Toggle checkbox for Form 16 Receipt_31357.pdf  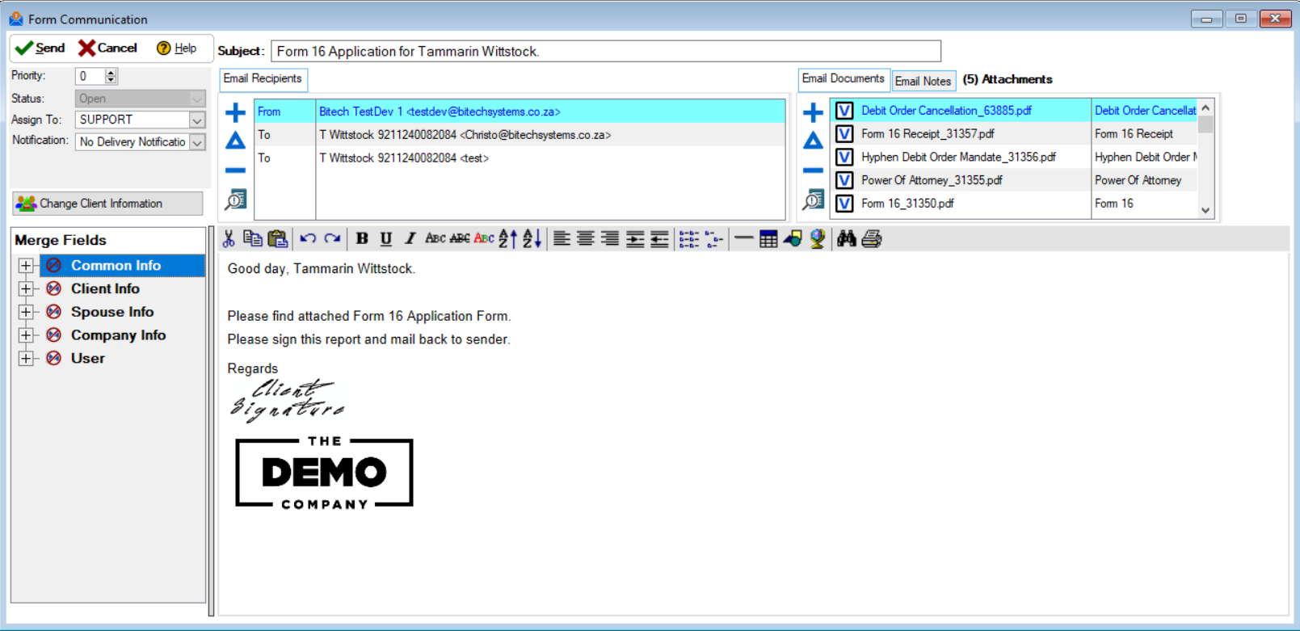tap(844, 134)
